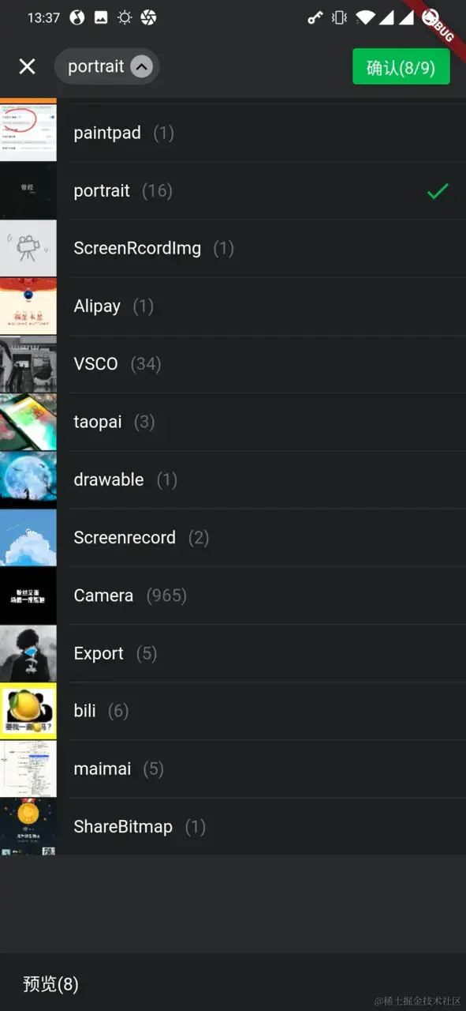Select the Export album thumbnail
Screen dimensions: 466x1011
point(28,653)
